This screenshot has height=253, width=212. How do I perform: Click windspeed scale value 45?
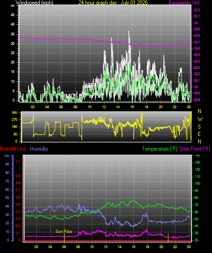click(x=13, y=15)
